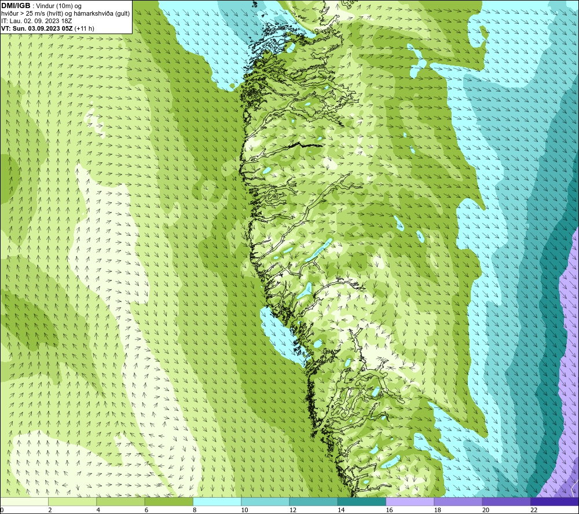
Task: Click the legend tick label 20
Action: click(486, 510)
